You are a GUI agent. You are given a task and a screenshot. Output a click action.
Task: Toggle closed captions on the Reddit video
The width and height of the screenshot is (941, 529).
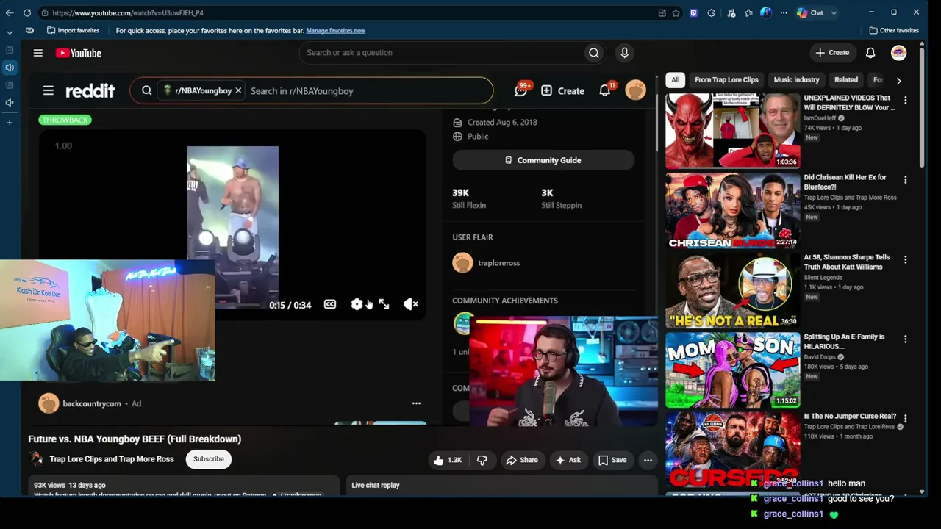[x=330, y=304]
